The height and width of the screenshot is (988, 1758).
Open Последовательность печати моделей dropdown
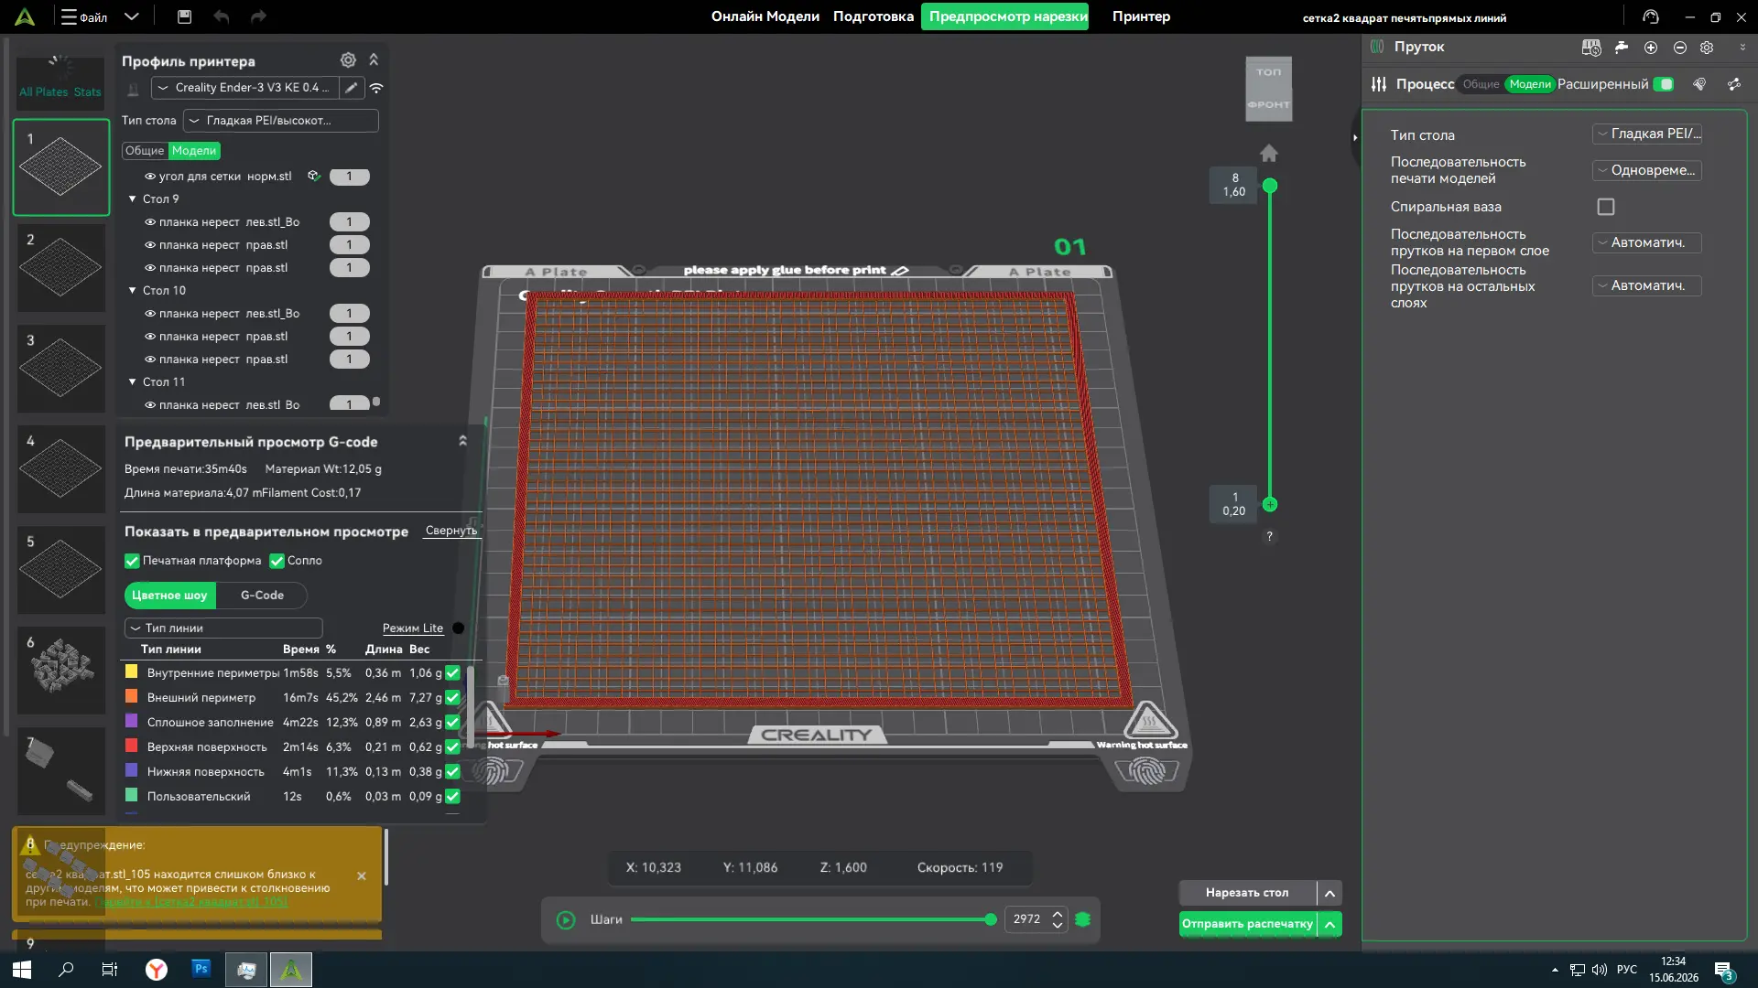click(x=1646, y=171)
